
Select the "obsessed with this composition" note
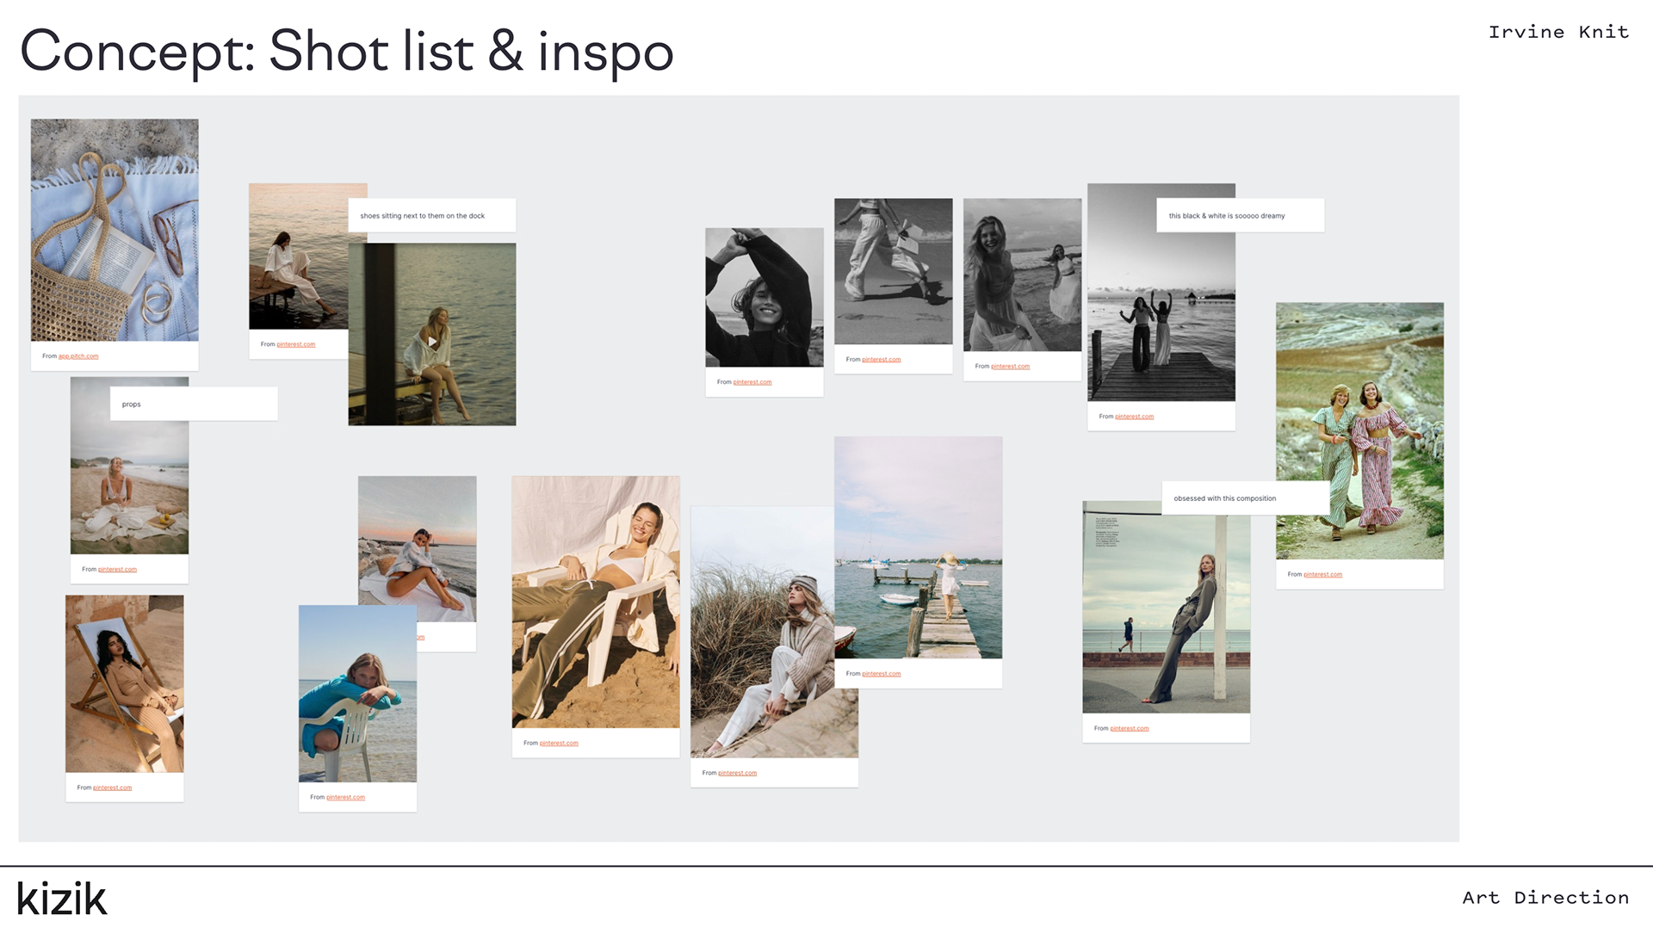pyautogui.click(x=1246, y=498)
